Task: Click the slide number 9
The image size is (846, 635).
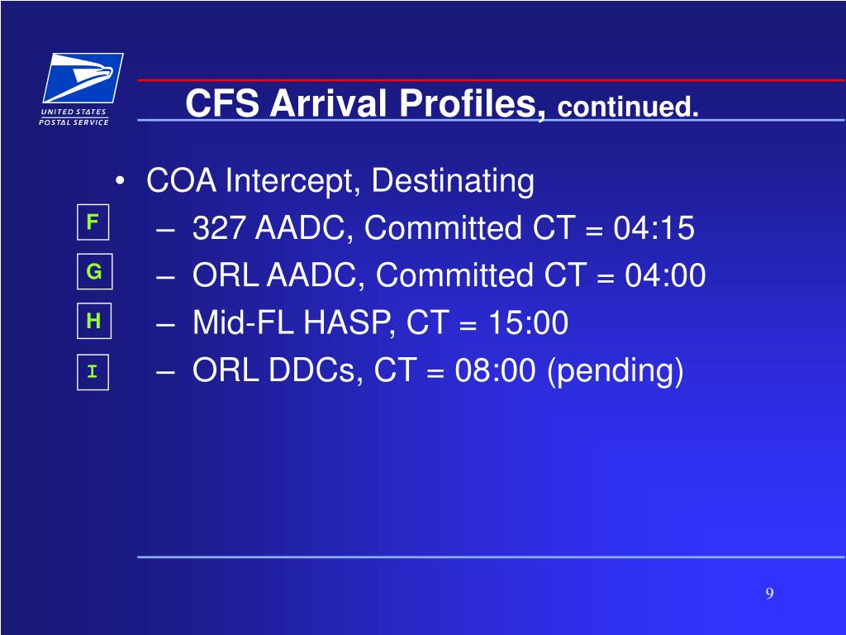Action: [769, 594]
